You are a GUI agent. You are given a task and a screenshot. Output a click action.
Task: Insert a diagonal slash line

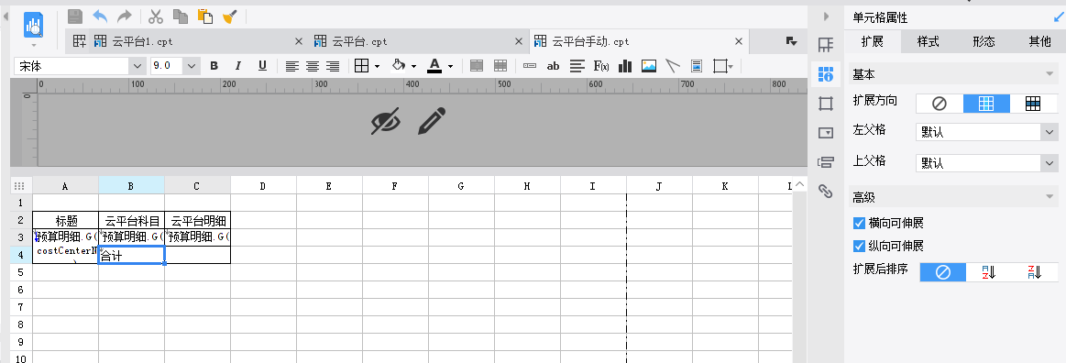pos(673,66)
